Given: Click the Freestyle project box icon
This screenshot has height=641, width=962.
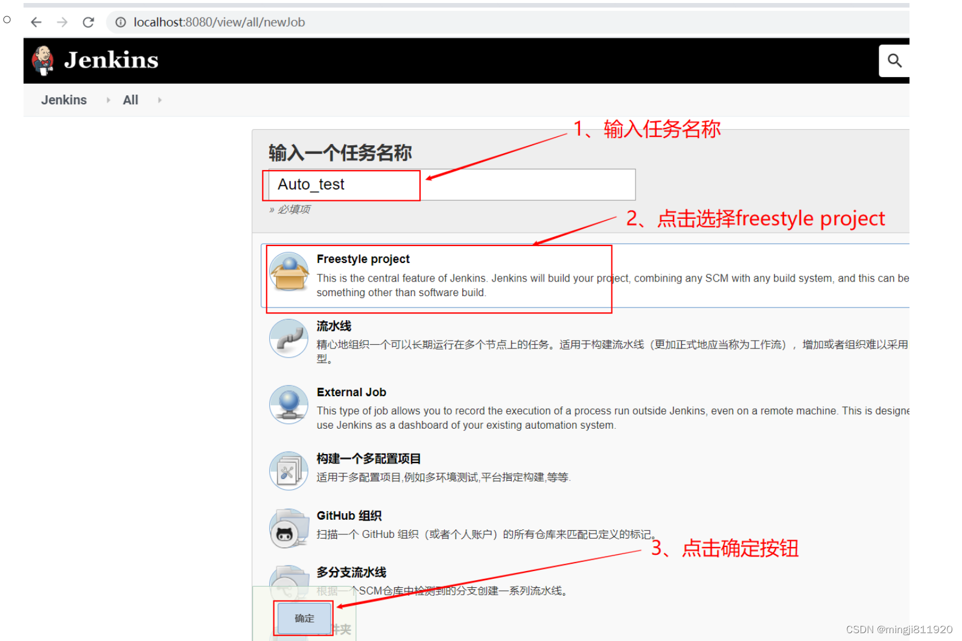Looking at the screenshot, I should [289, 272].
